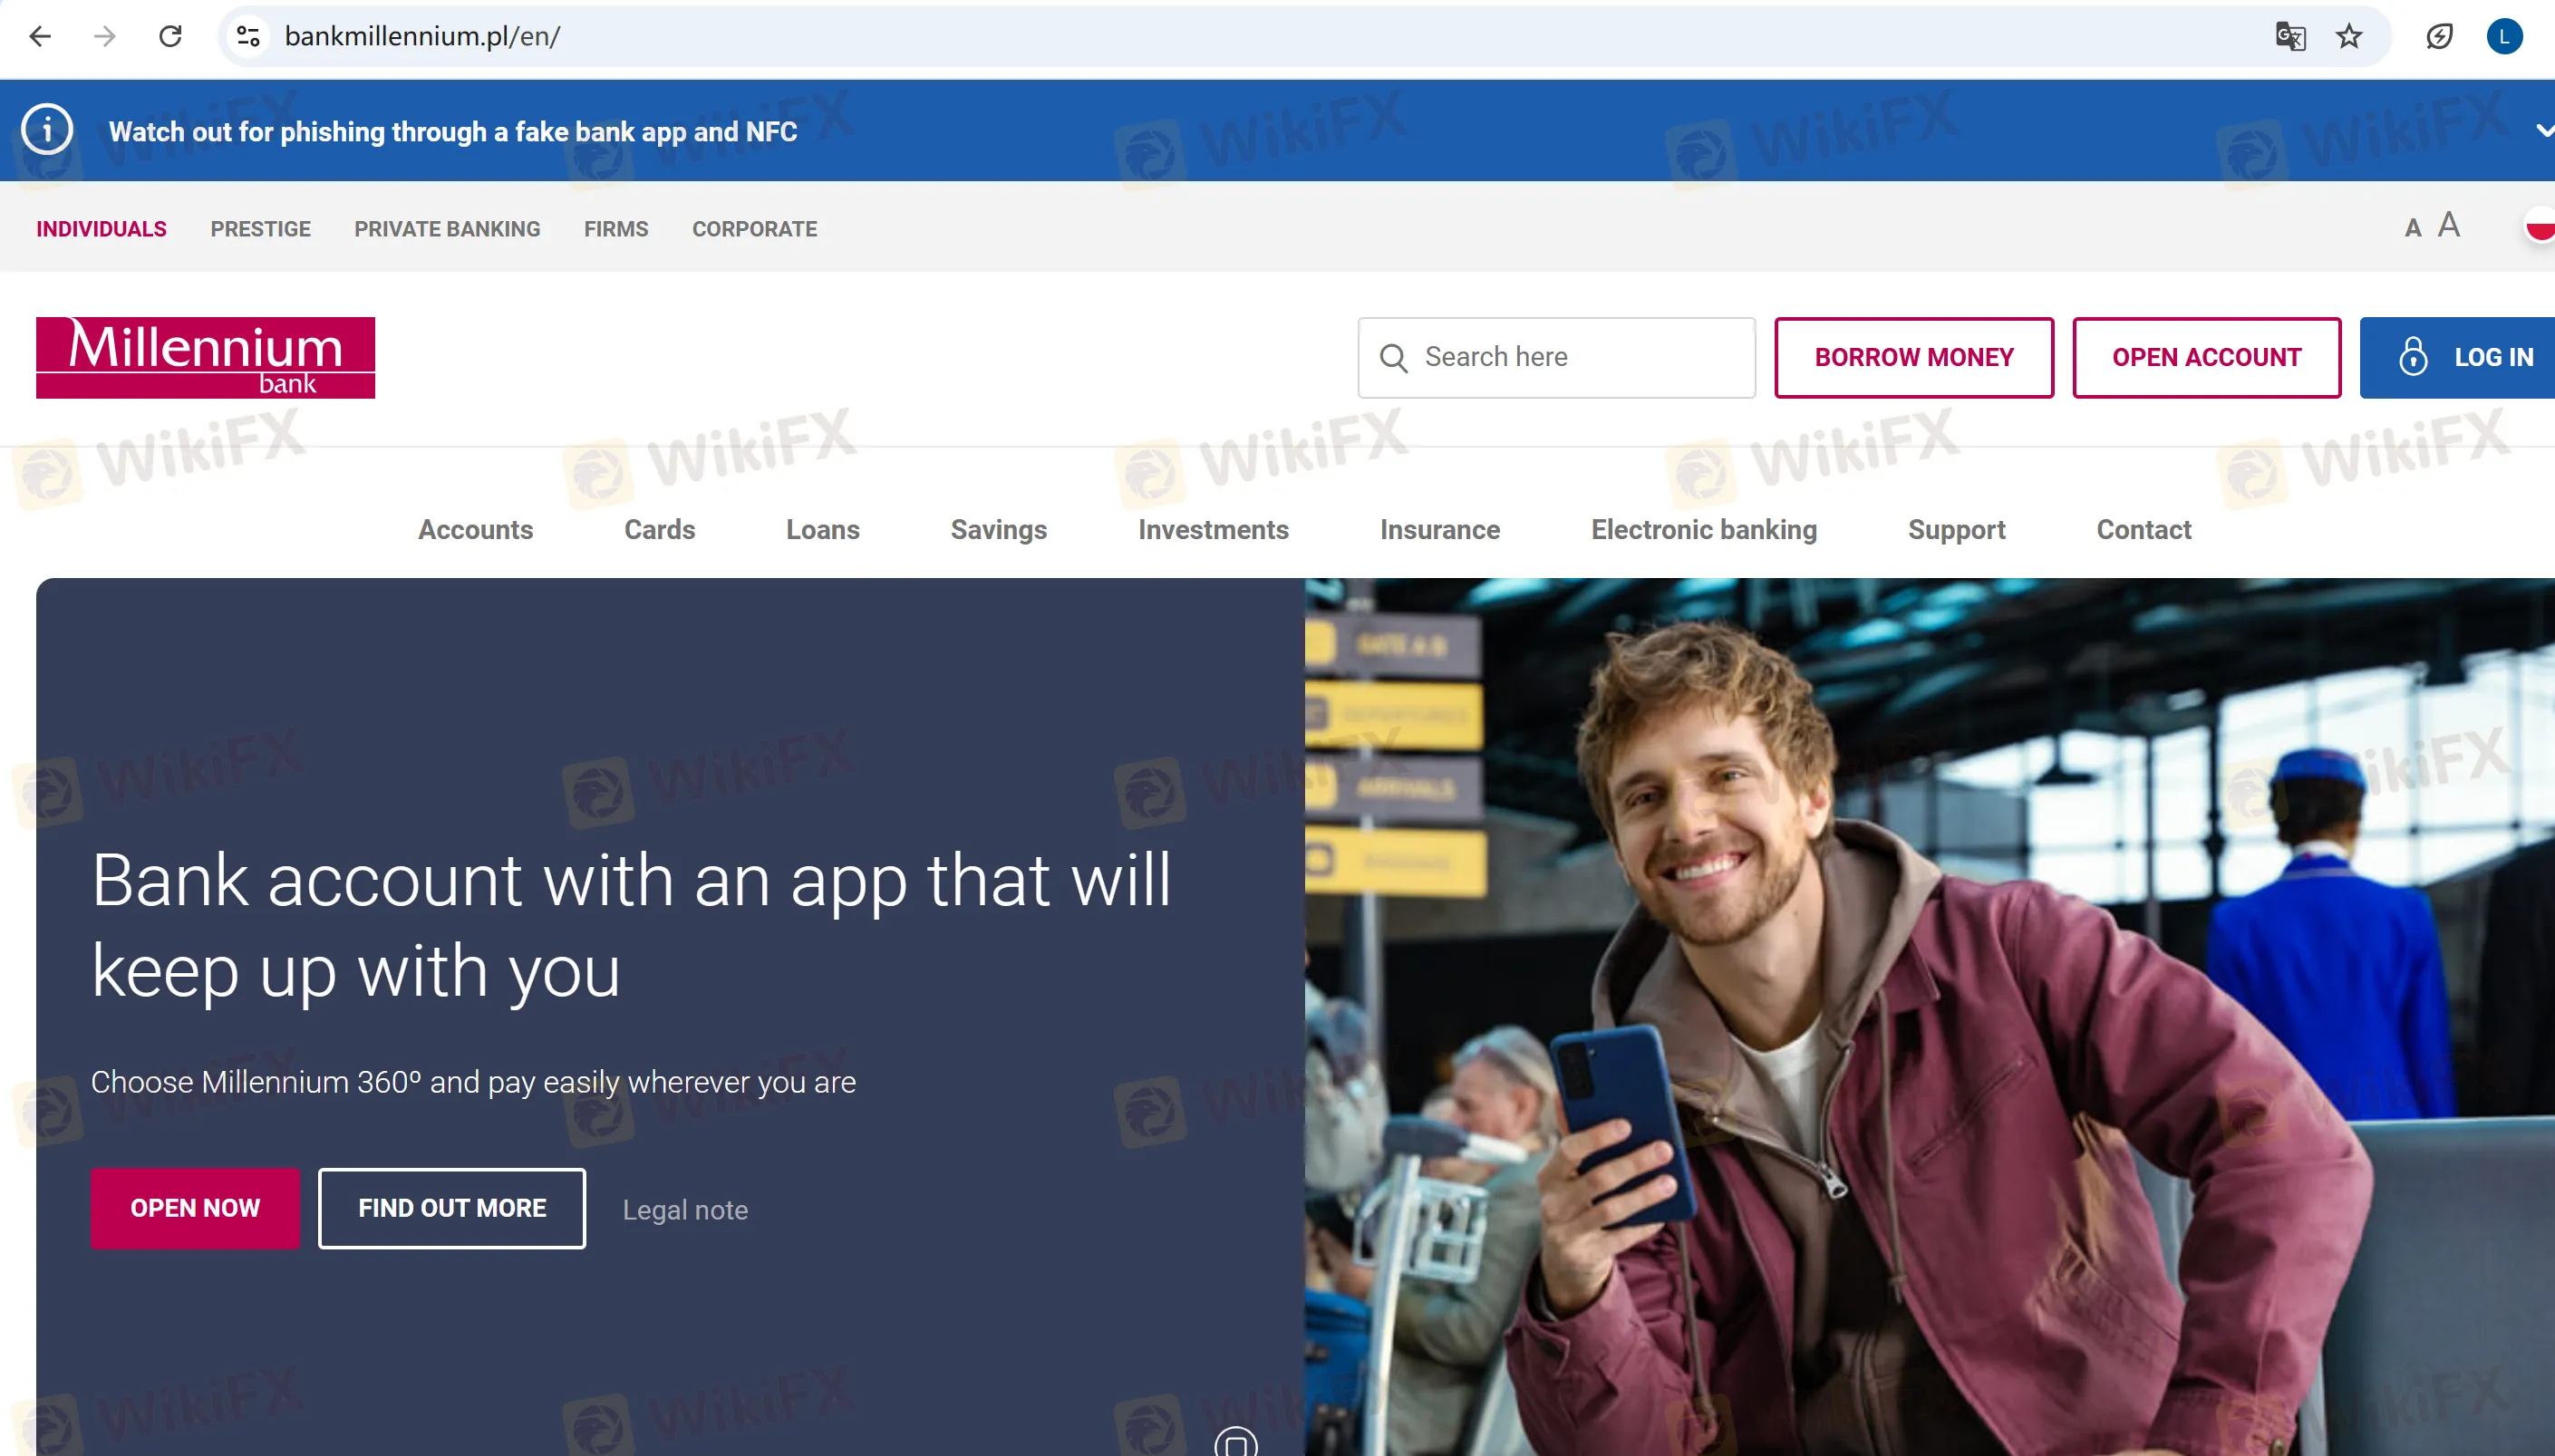2555x1456 pixels.
Task: Click into the Search here field
Action: (1561, 357)
